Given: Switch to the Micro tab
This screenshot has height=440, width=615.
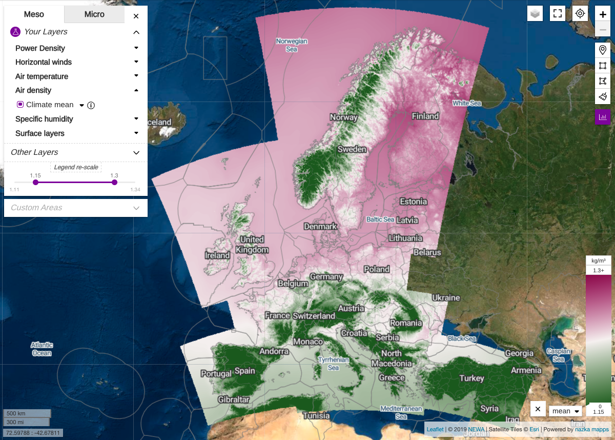Looking at the screenshot, I should [x=94, y=14].
